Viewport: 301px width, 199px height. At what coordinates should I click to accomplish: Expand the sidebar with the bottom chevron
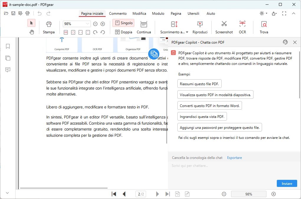click(7, 193)
